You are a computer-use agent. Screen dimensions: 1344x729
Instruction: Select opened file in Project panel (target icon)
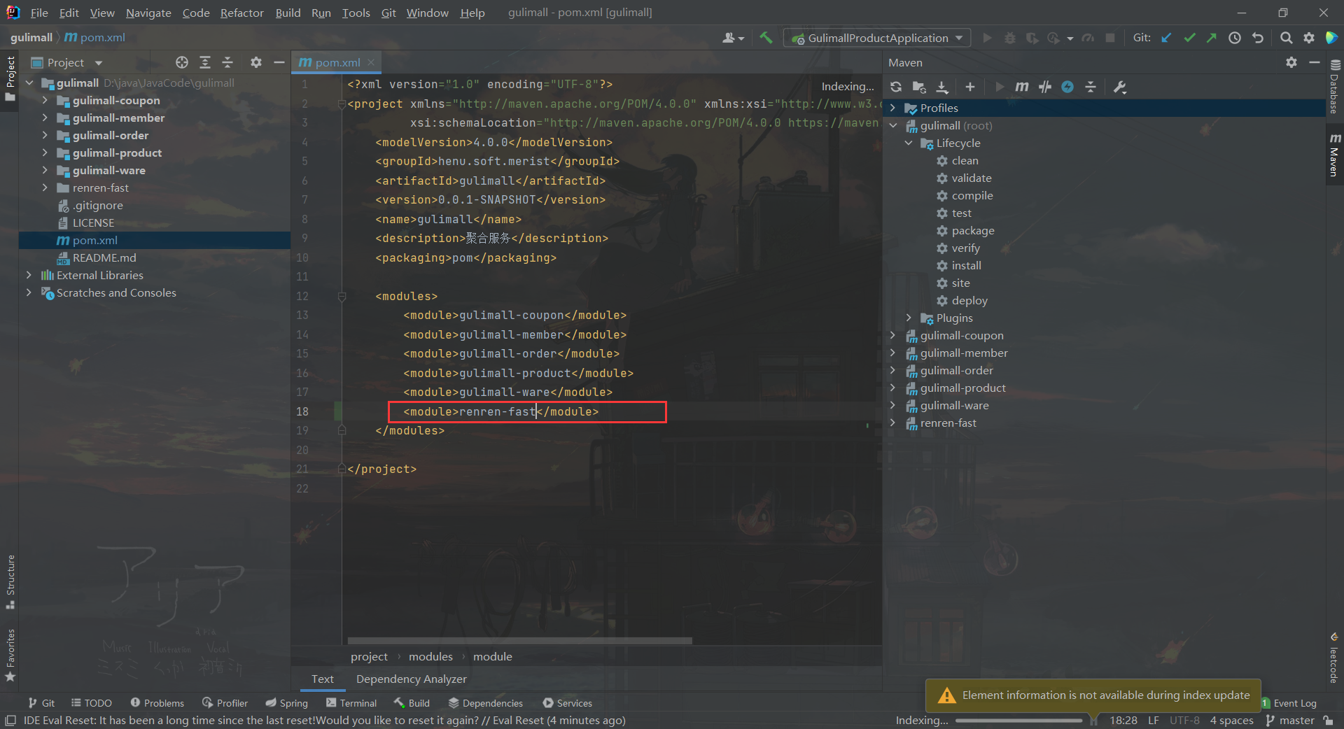click(x=182, y=62)
